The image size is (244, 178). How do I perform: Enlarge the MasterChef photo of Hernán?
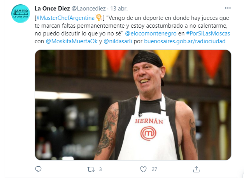pos(133,105)
